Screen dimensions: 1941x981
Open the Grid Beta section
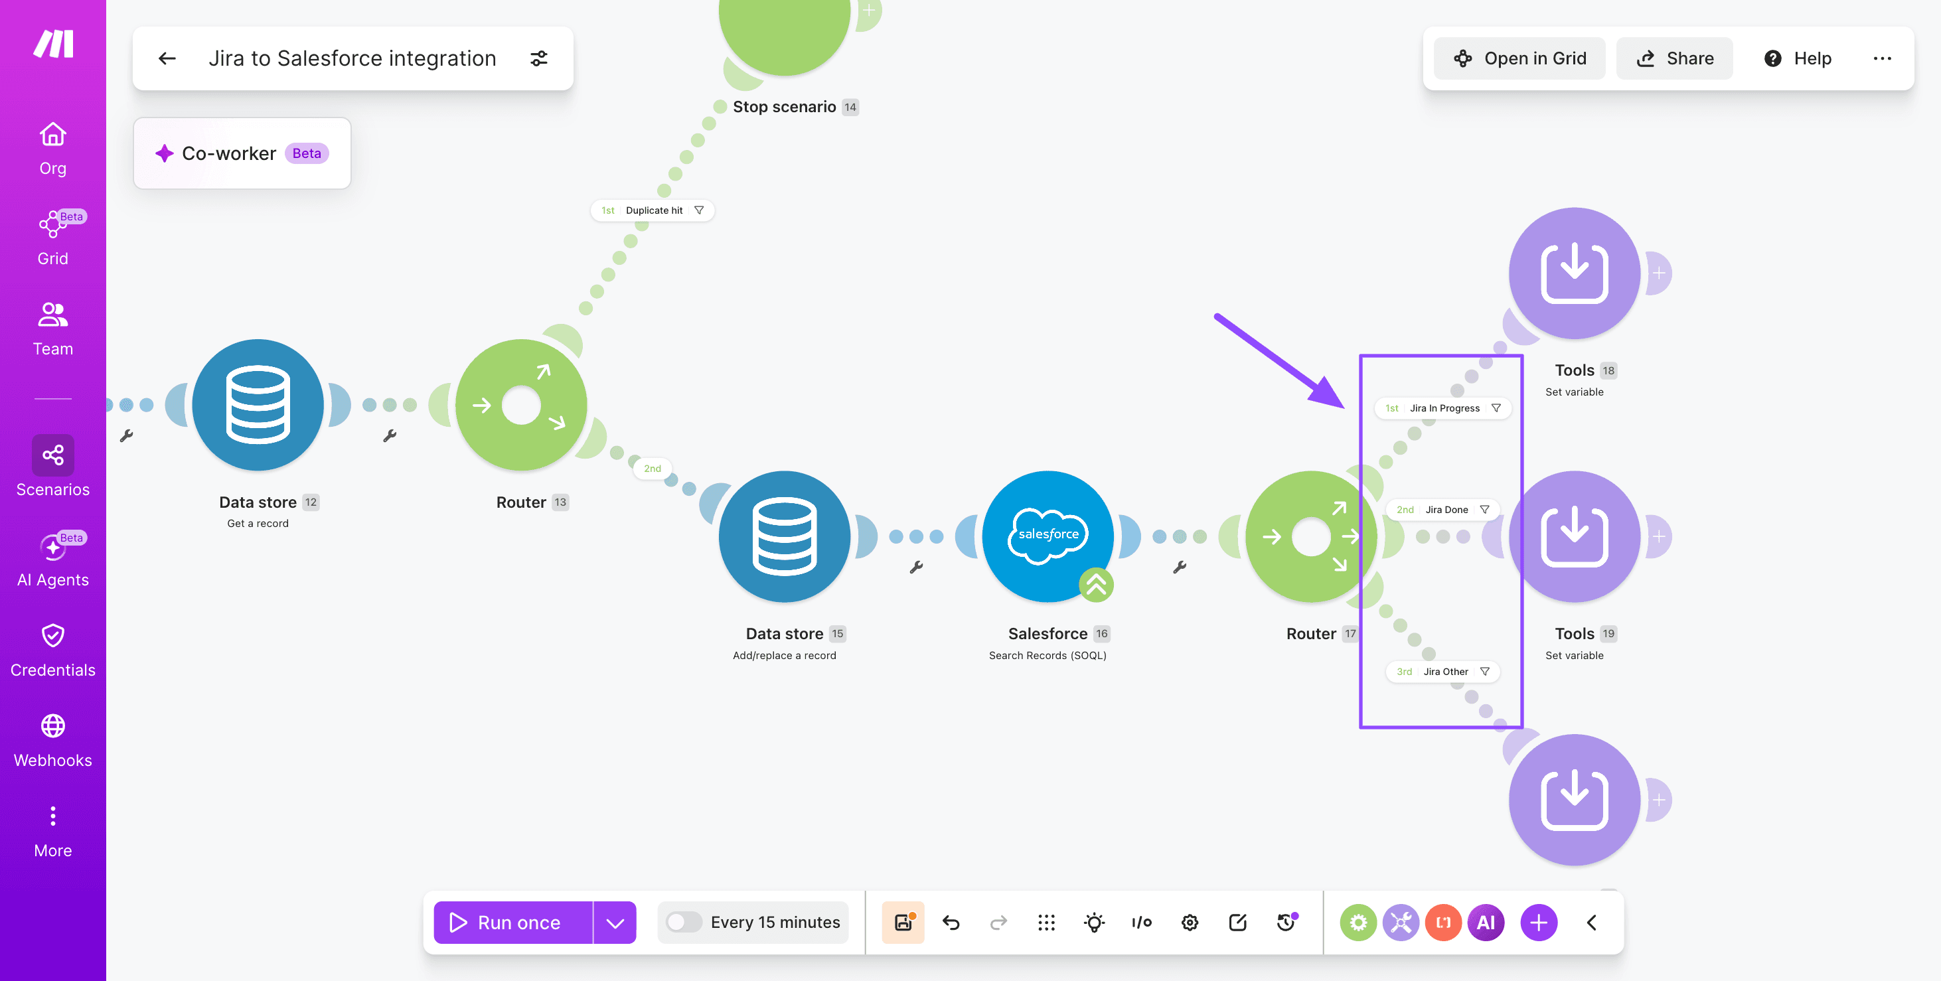(52, 238)
